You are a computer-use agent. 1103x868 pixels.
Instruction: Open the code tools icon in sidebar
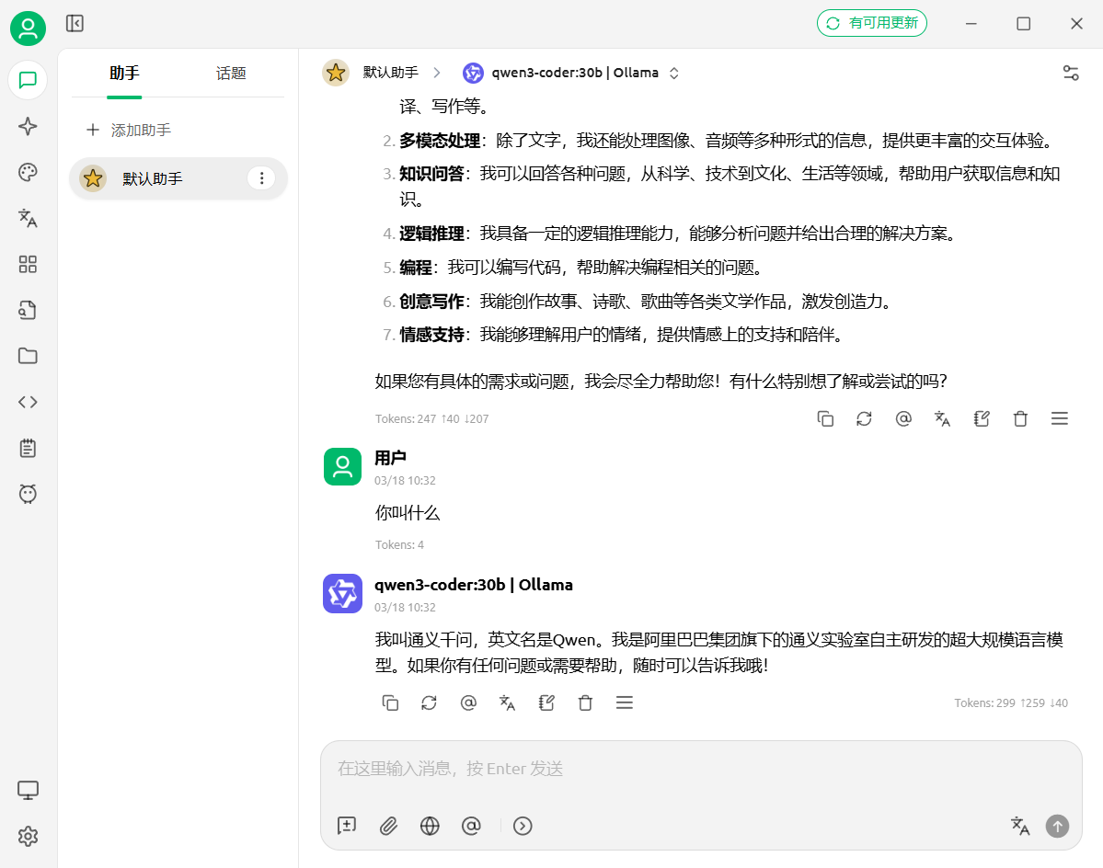[28, 402]
